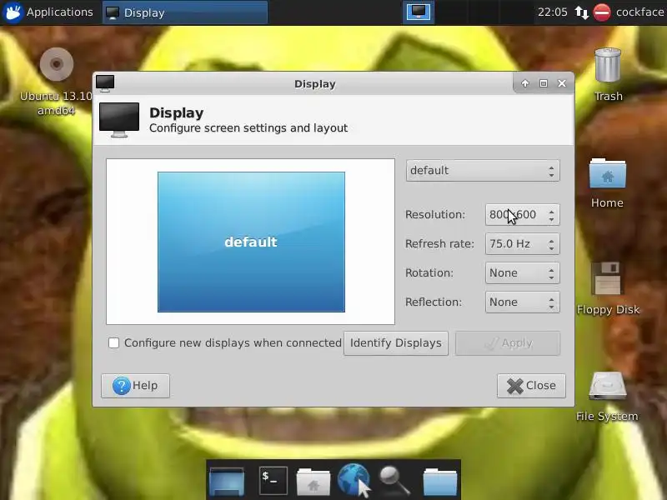The width and height of the screenshot is (667, 500).
Task: Click the Xfce mouse logo icon
Action: point(13,12)
